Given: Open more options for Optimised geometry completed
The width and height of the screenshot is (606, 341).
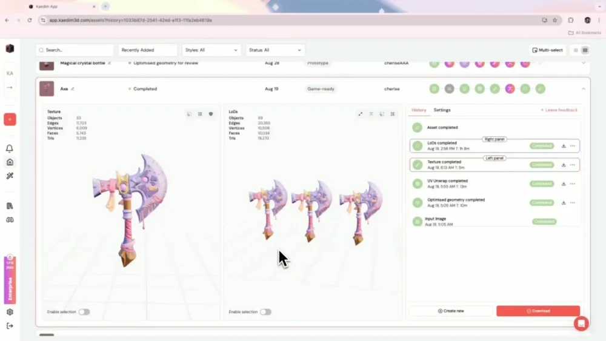Looking at the screenshot, I should [573, 203].
